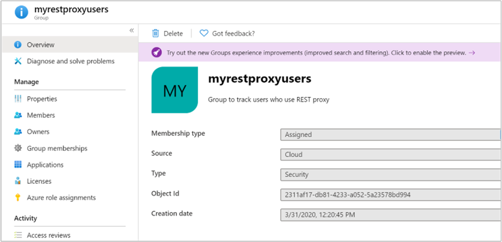Click the teal MY group avatar
This screenshot has width=502, height=242.
(x=175, y=90)
